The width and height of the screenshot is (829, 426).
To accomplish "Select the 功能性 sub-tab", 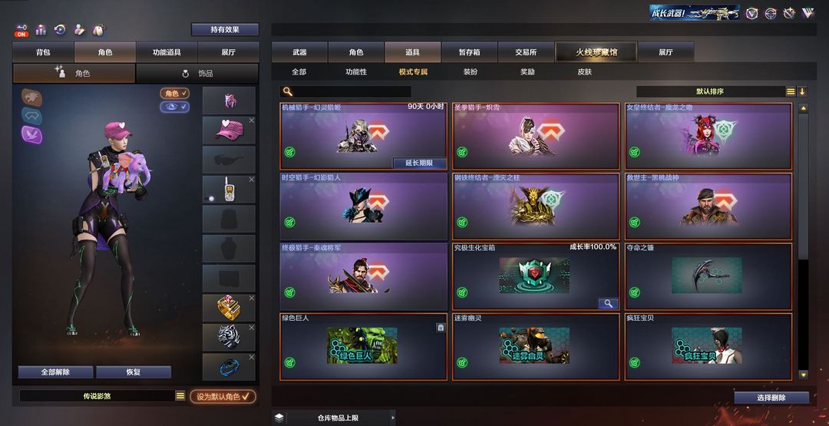I will [x=356, y=72].
